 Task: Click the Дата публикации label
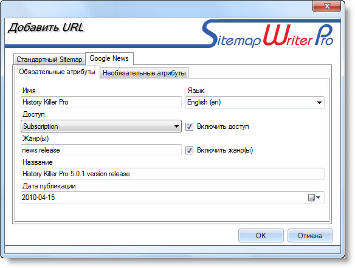tap(49, 186)
